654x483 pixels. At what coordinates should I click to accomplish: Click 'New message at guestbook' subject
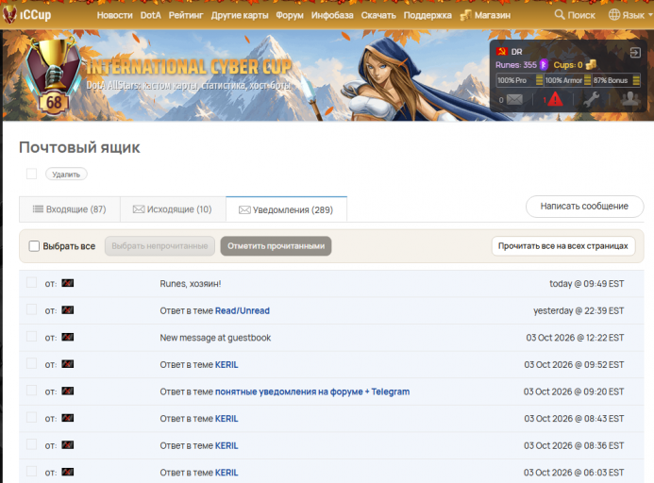(215, 338)
